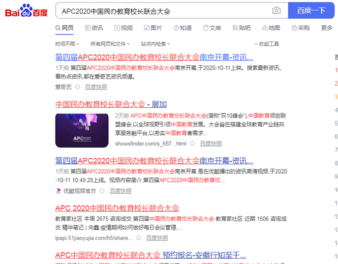Open the 图片 images tab
This screenshot has height=264, width=338.
[152, 28]
